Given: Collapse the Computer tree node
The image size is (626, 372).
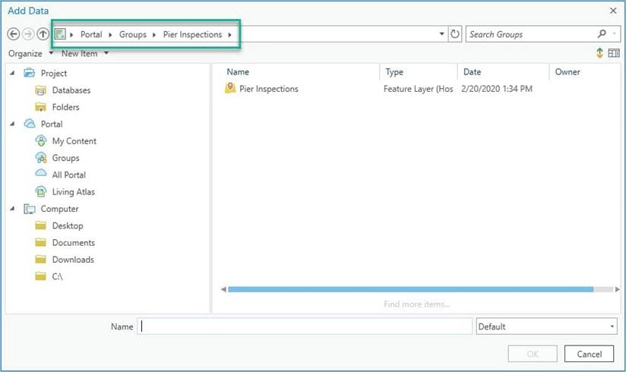Looking at the screenshot, I should 12,208.
